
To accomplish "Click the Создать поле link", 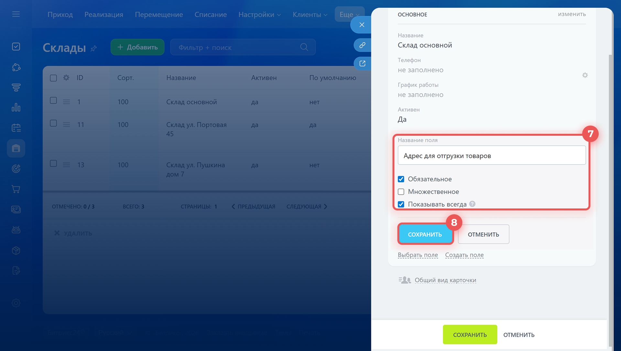I will (x=464, y=255).
